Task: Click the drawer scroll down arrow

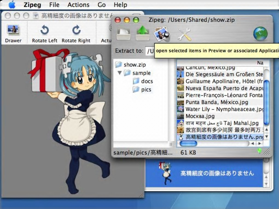Action: tap(266, 184)
